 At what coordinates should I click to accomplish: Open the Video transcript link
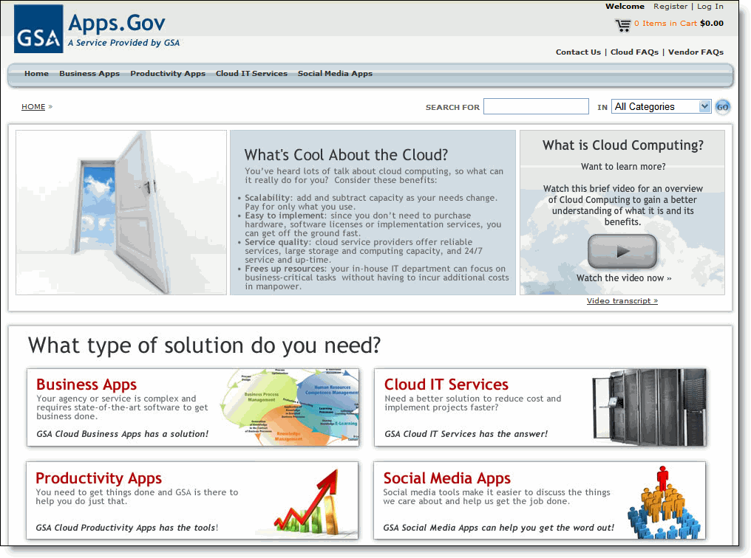coord(622,300)
